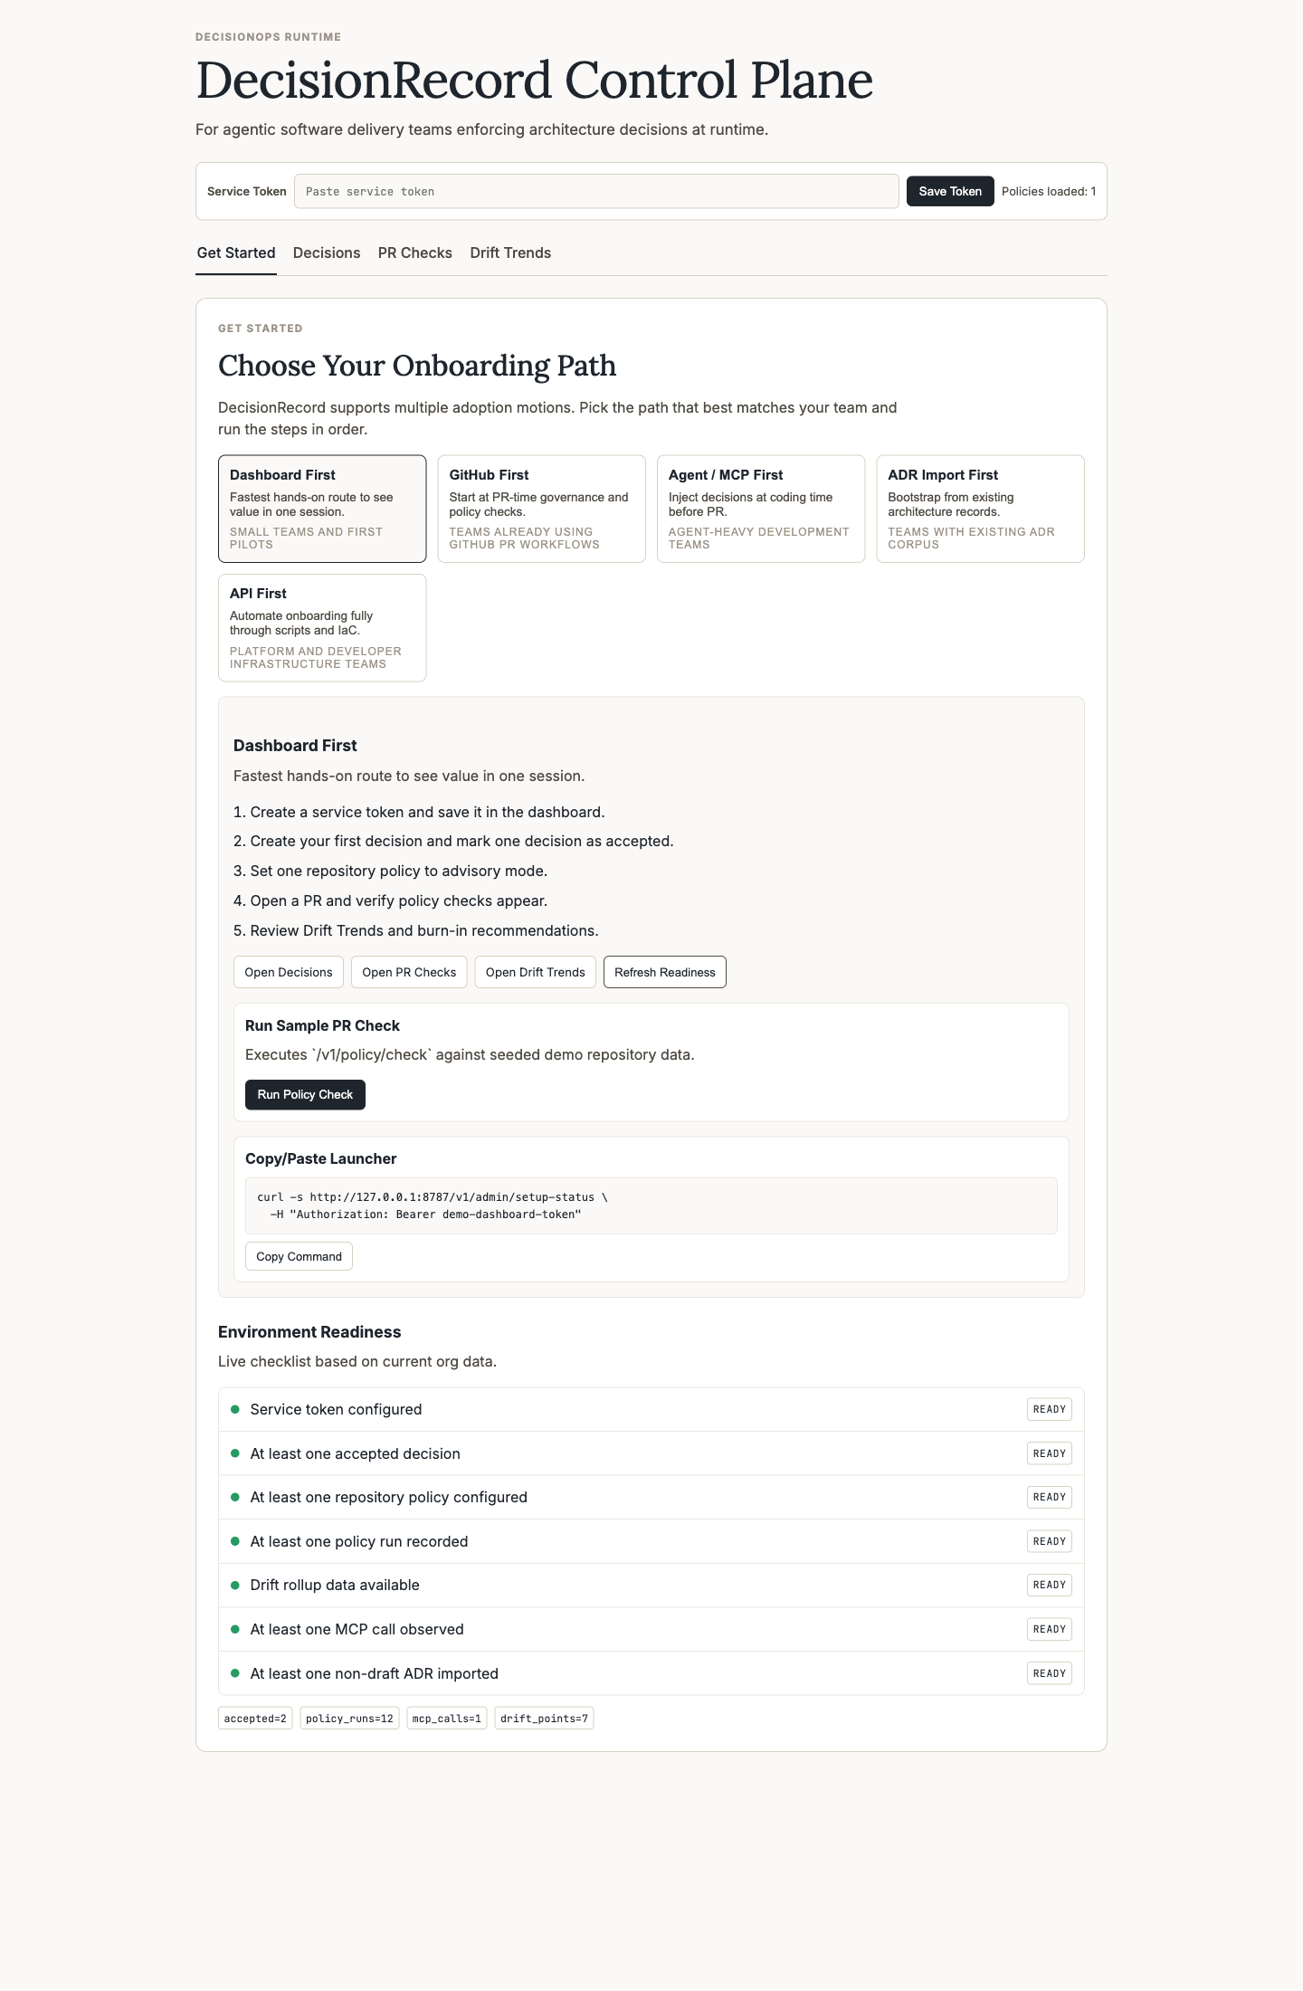Screen dimensions: 1303x1991
Task: Choose the Dashboard First onboarding path
Action: coord(321,508)
